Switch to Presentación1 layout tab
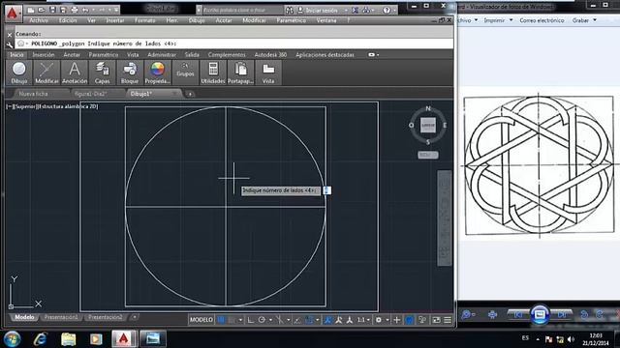The image size is (620, 348). [60, 317]
